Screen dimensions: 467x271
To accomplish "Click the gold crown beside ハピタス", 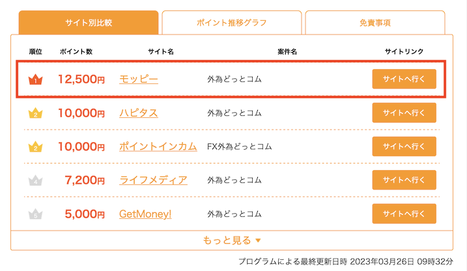I will pos(35,113).
